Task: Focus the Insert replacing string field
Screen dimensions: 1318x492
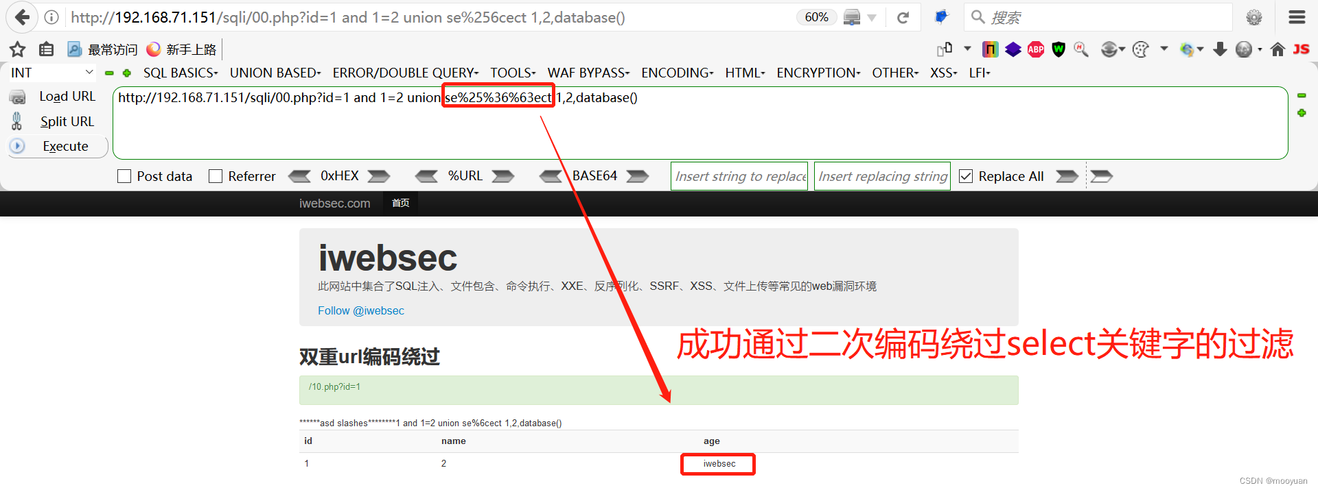Action: tap(882, 176)
